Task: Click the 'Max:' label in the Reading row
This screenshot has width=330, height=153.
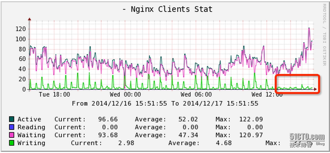Action: [x=223, y=127]
